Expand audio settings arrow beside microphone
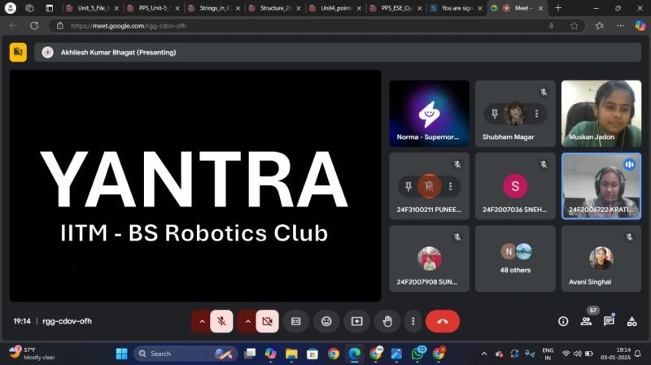The image size is (651, 365). (201, 321)
